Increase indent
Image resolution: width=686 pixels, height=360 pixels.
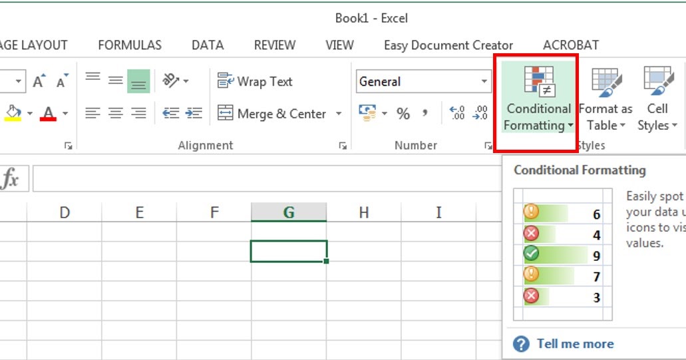(x=194, y=114)
